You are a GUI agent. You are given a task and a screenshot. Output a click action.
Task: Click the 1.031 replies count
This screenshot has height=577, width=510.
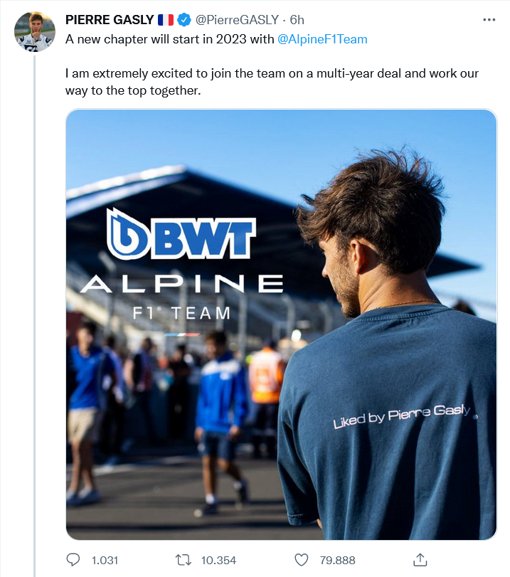pos(105,561)
